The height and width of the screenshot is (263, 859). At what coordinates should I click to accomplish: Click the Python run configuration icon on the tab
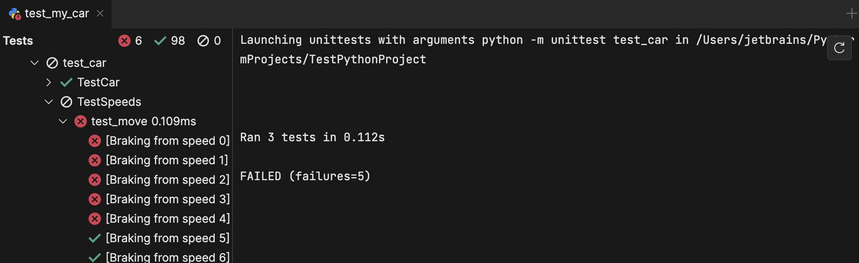pos(15,14)
